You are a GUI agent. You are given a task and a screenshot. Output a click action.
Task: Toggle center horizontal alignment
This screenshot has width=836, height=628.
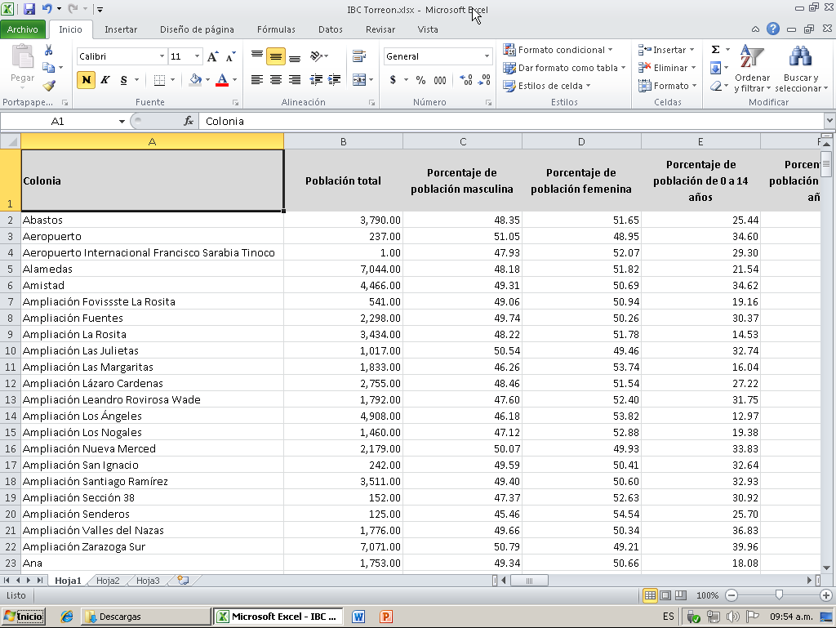276,80
